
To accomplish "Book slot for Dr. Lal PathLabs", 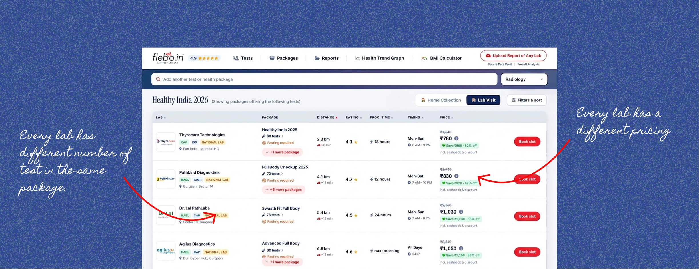I will click(527, 216).
